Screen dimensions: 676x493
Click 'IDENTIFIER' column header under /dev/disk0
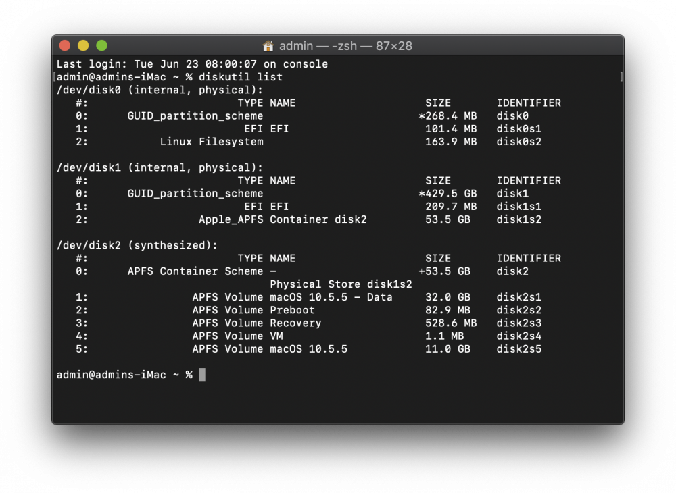point(529,103)
